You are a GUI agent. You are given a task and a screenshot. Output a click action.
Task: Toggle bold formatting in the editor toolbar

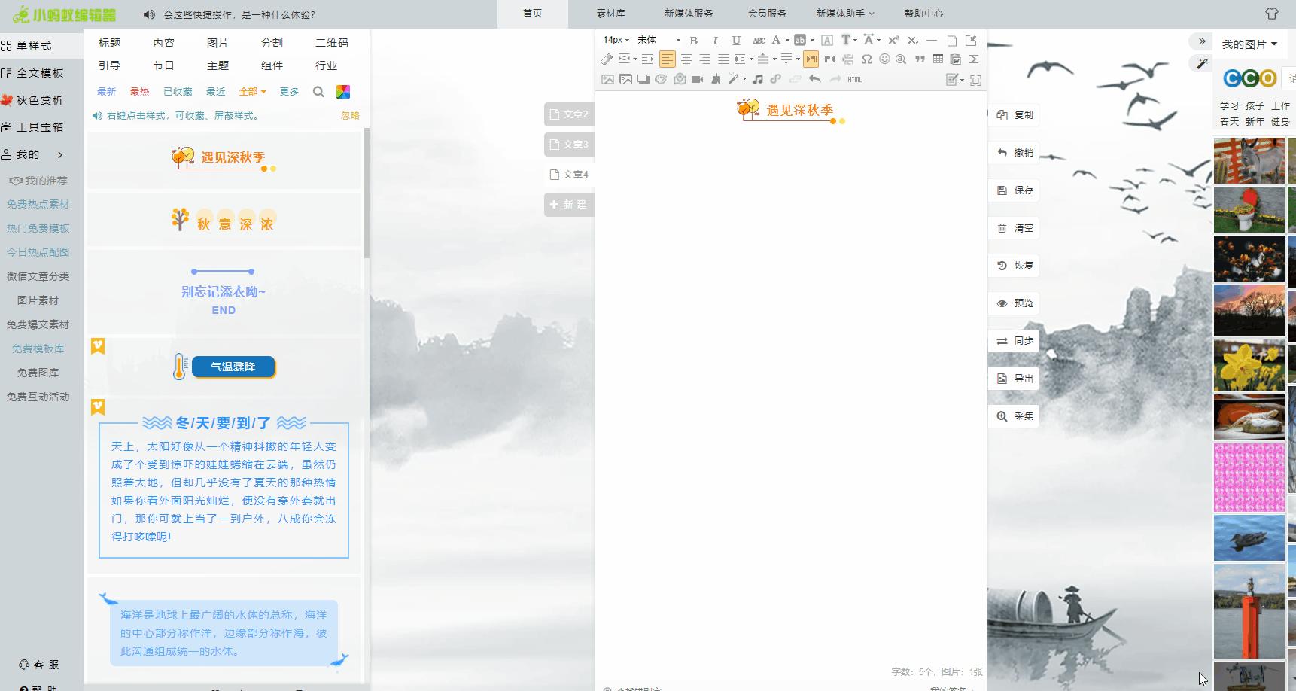point(693,41)
